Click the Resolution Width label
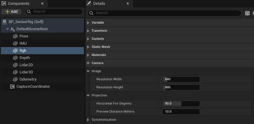254x124 pixels. click(109, 79)
